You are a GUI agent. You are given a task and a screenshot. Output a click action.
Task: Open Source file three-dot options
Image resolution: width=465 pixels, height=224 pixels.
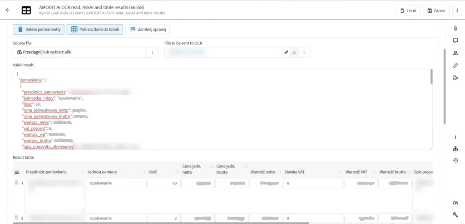point(153,52)
